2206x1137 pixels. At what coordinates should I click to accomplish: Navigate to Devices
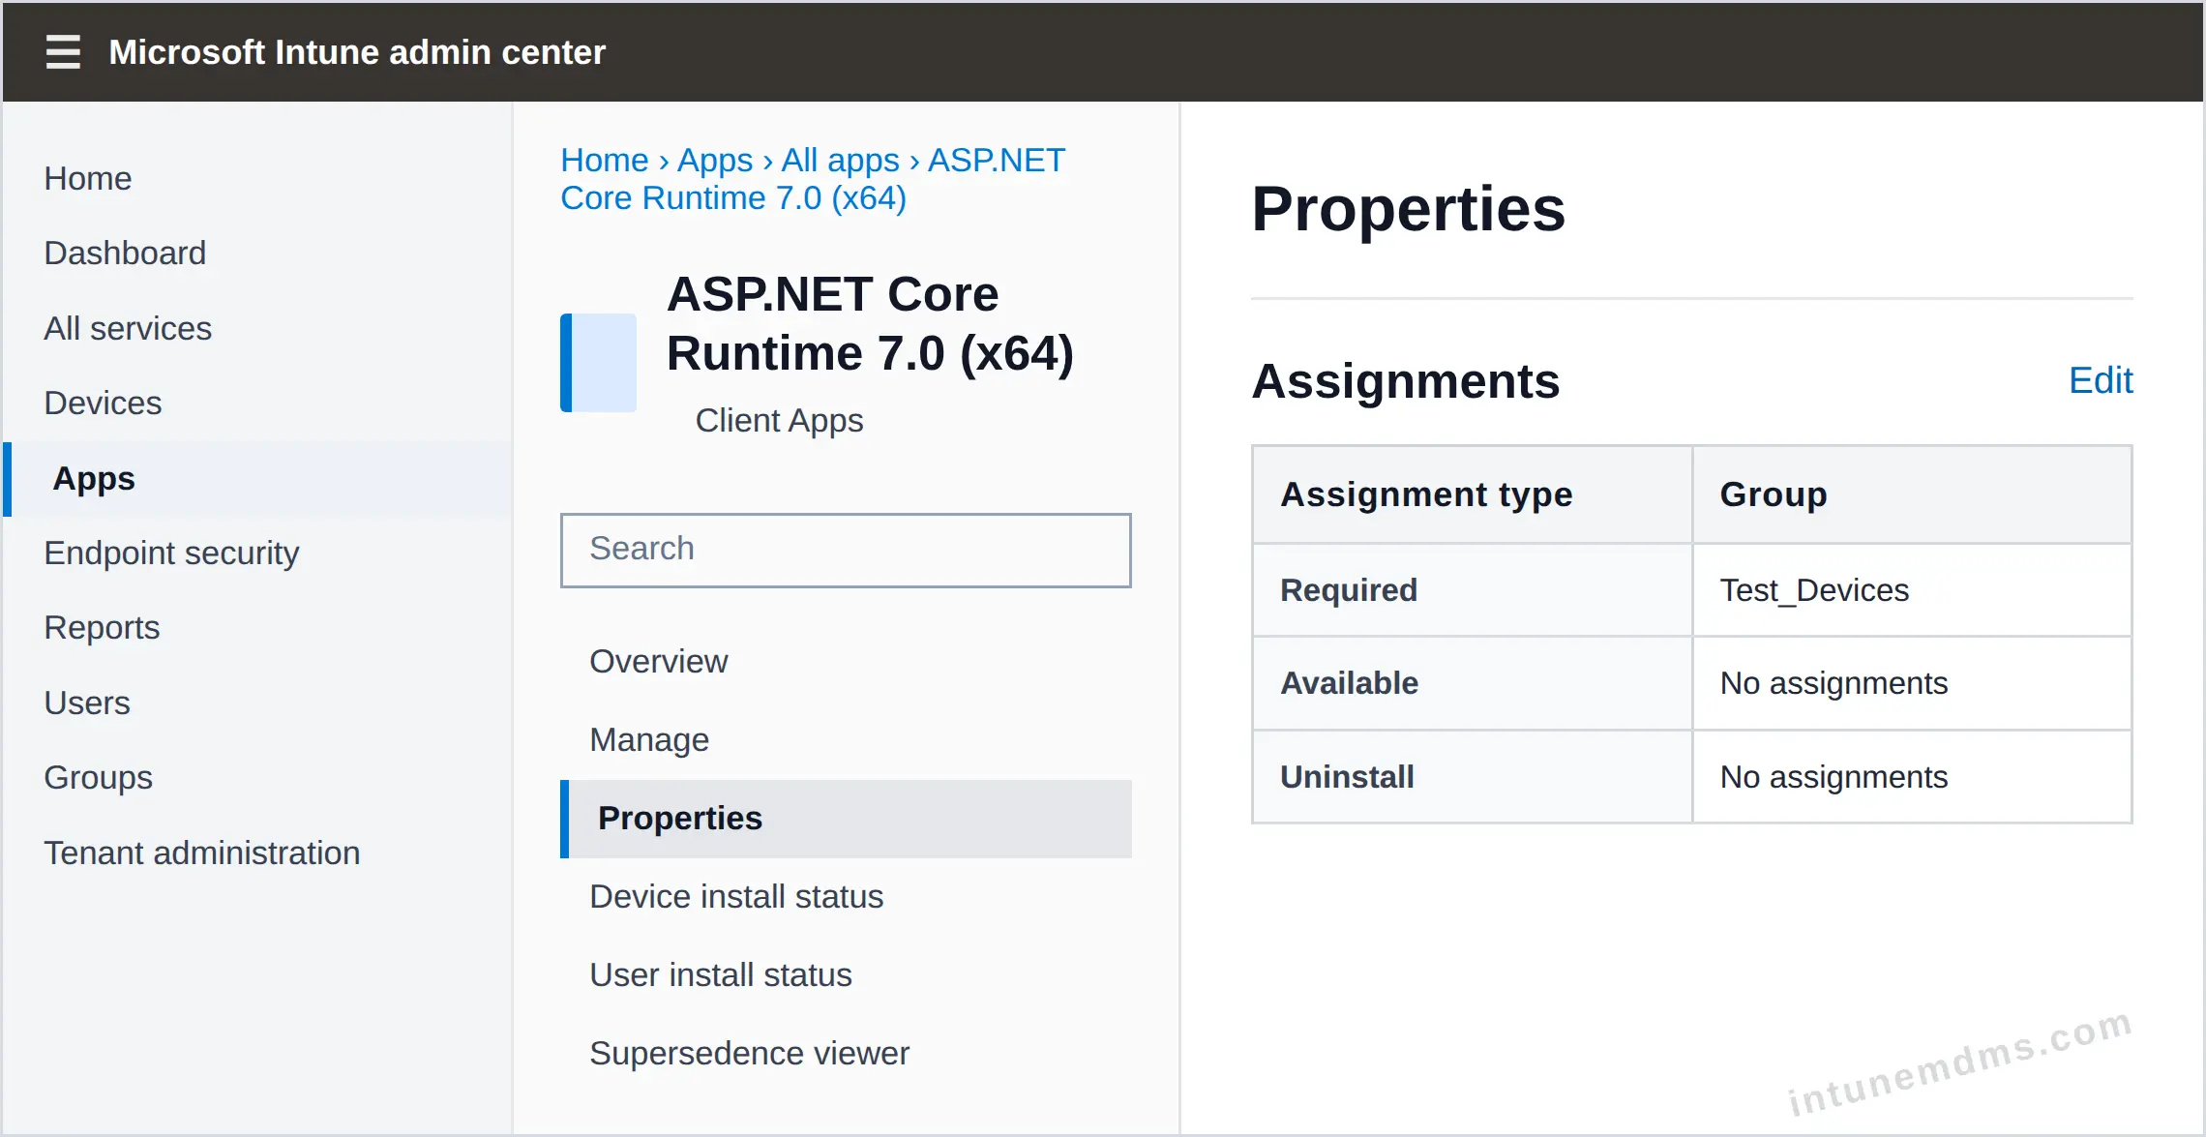(103, 403)
